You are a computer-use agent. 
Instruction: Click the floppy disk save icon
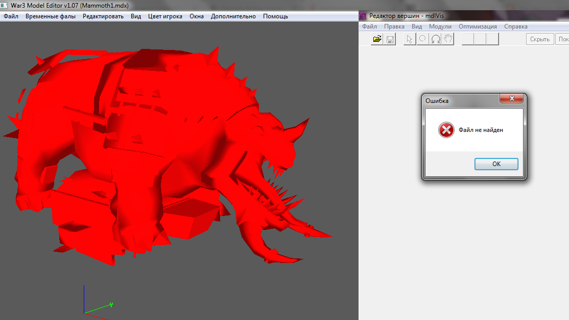[x=390, y=39]
